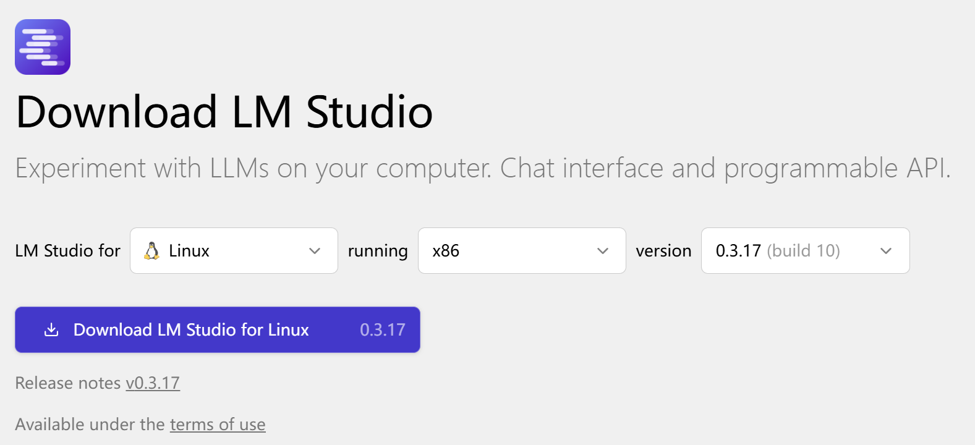Open the Linux operating system dropdown

point(234,250)
